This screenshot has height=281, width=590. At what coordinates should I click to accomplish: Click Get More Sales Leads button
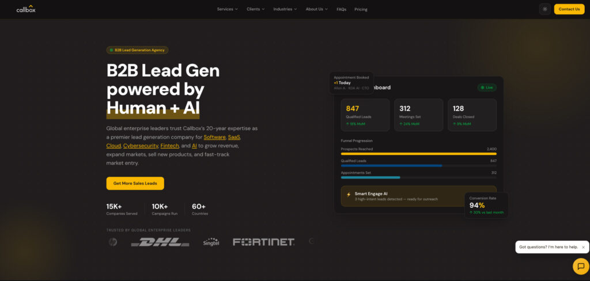(x=135, y=183)
